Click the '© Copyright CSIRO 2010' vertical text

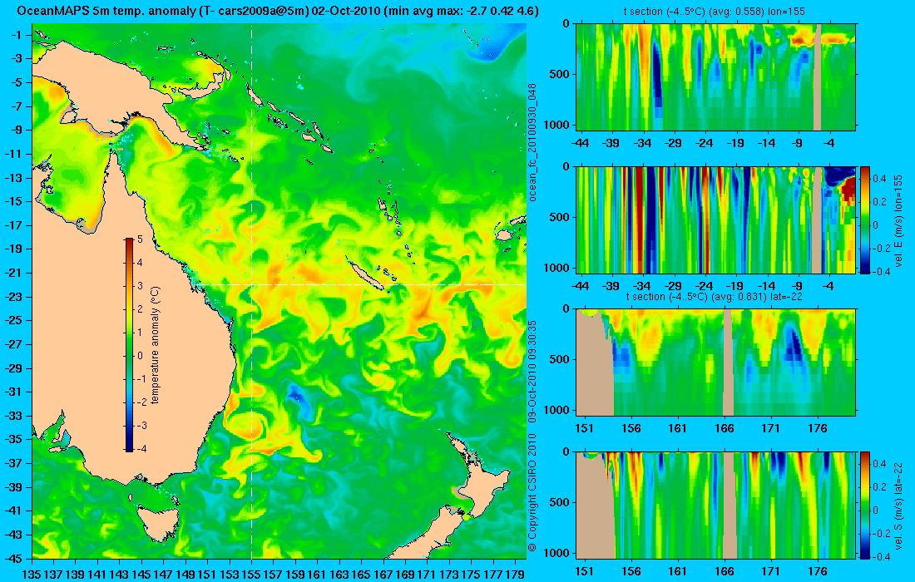click(532, 491)
